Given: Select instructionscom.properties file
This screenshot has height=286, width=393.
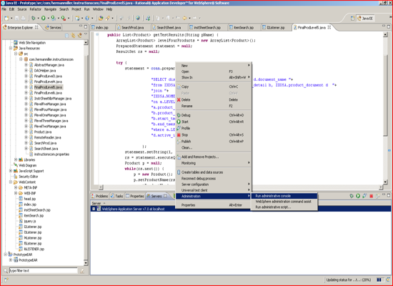Looking at the screenshot, I should click(x=51, y=154).
